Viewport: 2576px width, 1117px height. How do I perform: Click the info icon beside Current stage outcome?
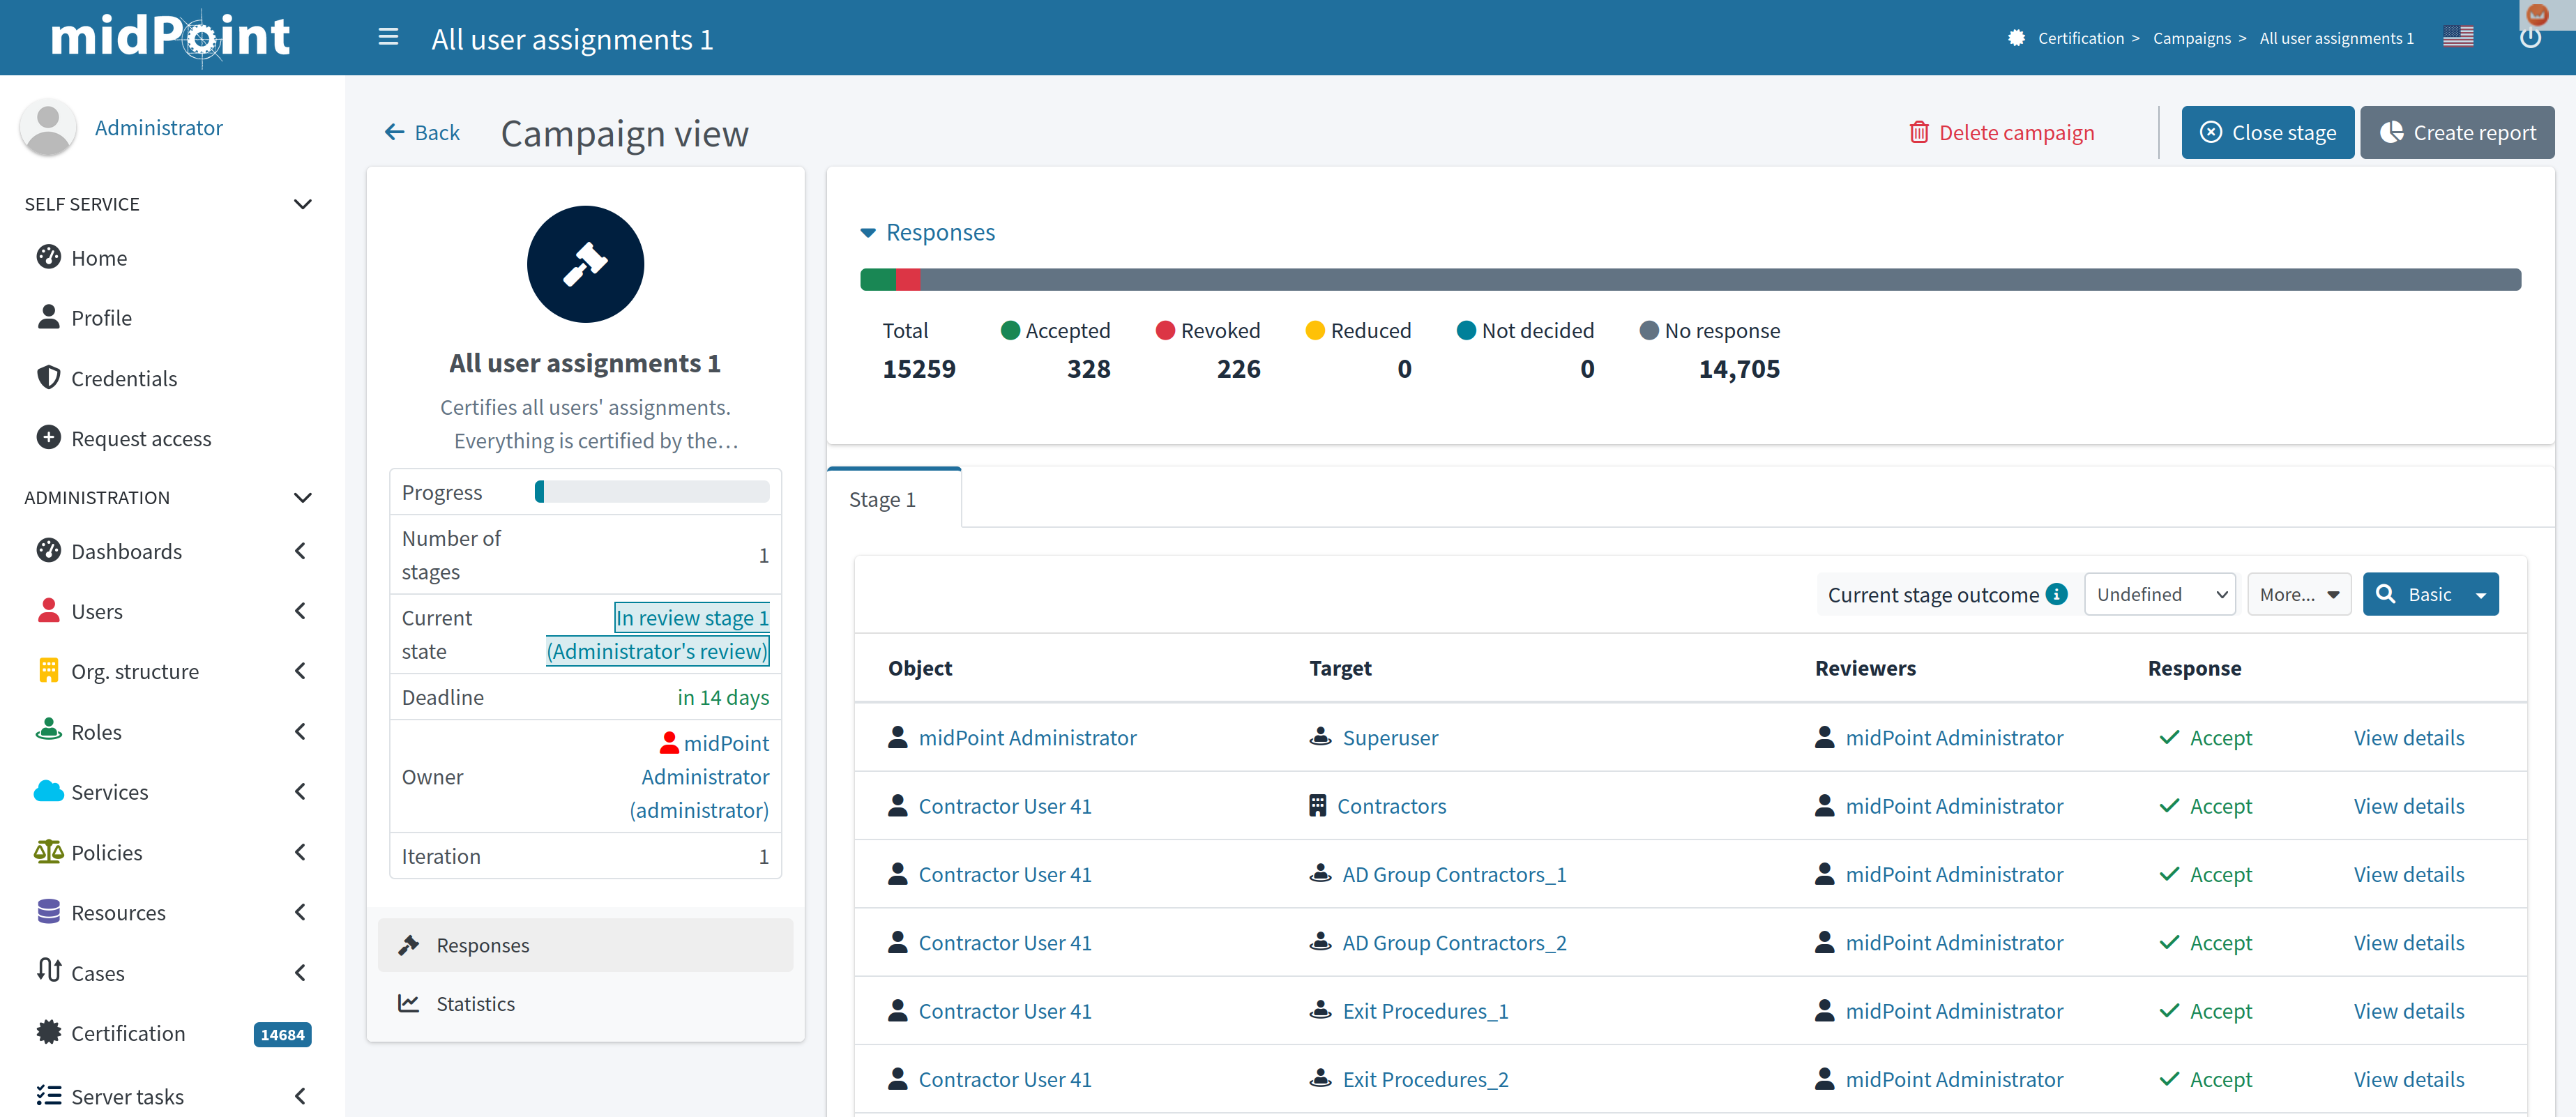point(2057,594)
